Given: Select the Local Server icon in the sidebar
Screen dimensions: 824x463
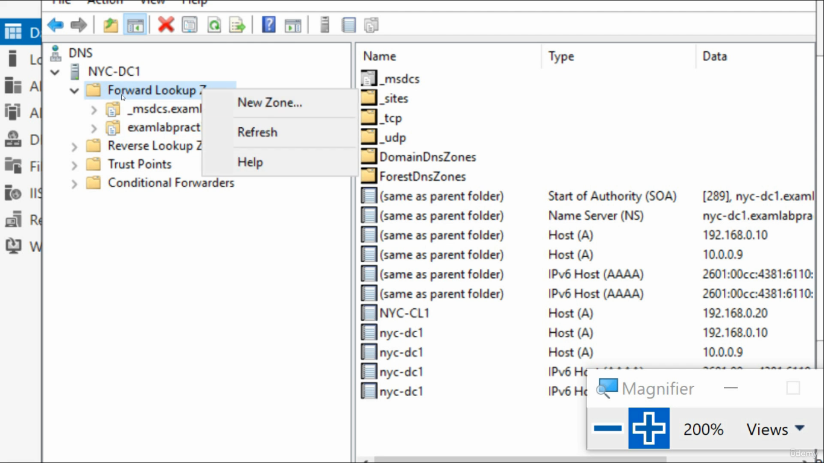Looking at the screenshot, I should [13, 59].
